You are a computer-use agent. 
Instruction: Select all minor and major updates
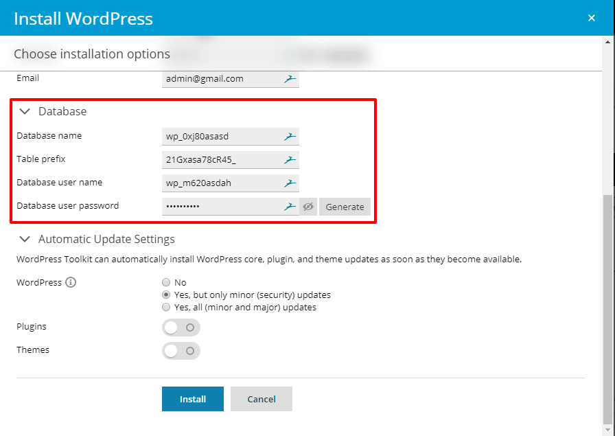pyautogui.click(x=166, y=307)
